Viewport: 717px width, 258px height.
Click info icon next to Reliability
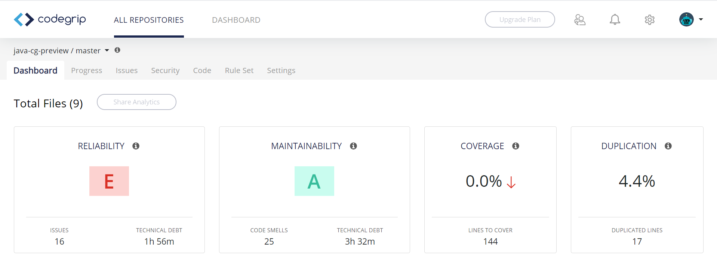click(136, 146)
